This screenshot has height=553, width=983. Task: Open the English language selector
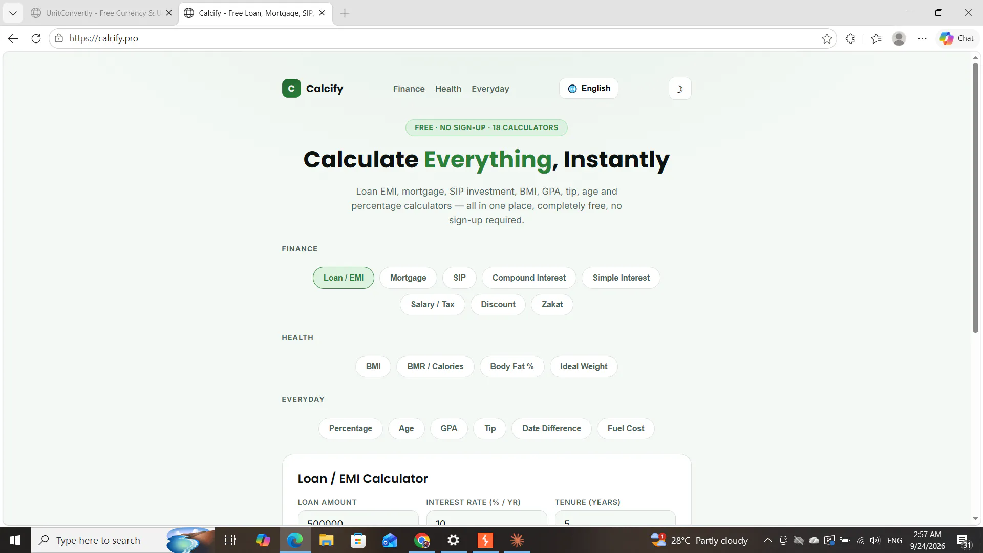[x=589, y=89]
